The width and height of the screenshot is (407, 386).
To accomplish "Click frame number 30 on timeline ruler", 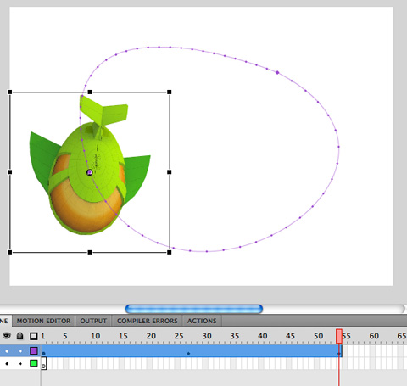I will (x=207, y=336).
